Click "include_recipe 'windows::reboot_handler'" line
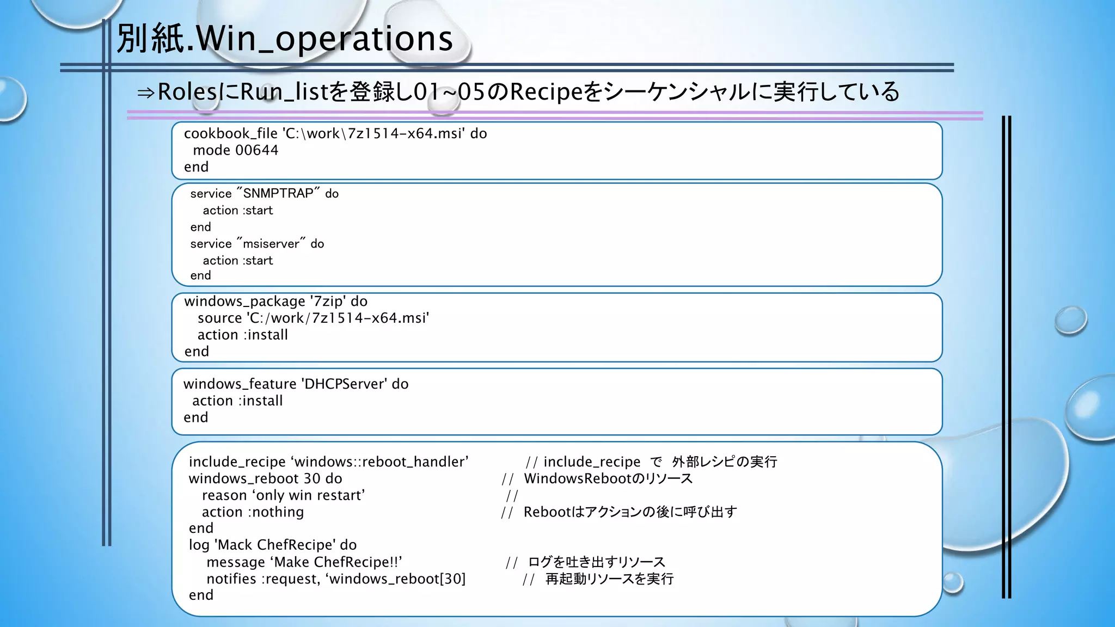The width and height of the screenshot is (1115, 627). coord(328,462)
